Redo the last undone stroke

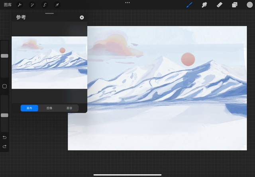[4, 146]
